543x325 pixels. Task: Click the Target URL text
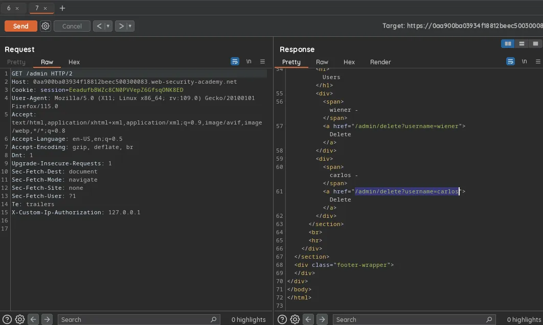click(x=462, y=26)
